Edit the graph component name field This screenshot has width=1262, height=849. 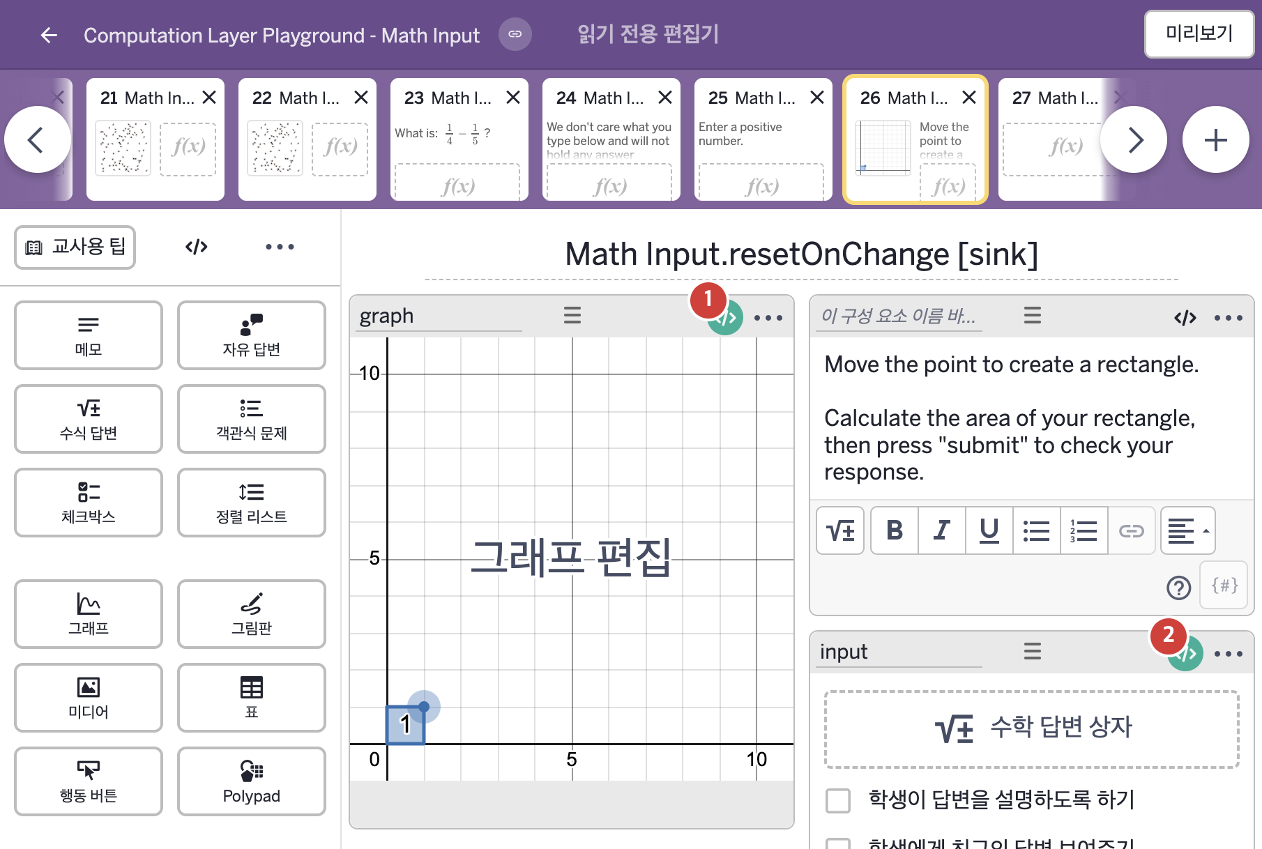point(439,316)
